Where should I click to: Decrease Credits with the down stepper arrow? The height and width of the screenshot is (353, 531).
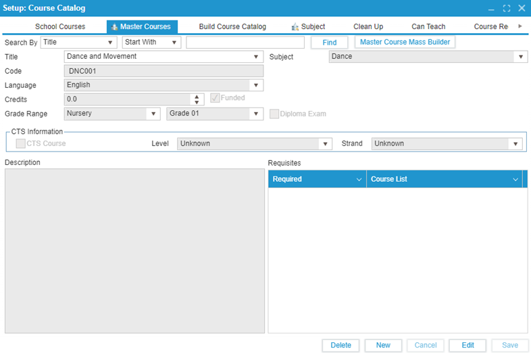point(197,102)
